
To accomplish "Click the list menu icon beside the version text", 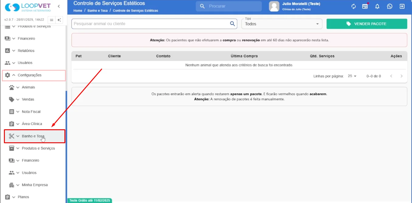I will coord(52,20).
